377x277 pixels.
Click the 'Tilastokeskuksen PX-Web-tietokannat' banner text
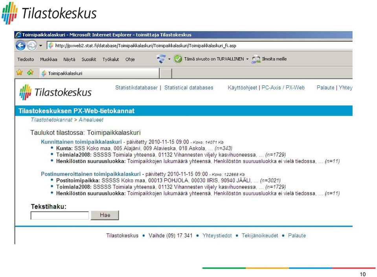coord(76,111)
